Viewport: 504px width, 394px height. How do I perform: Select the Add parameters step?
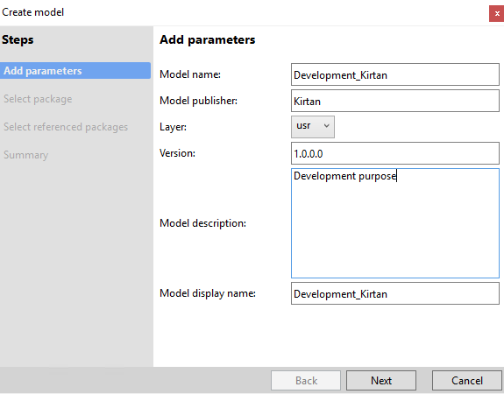click(75, 71)
